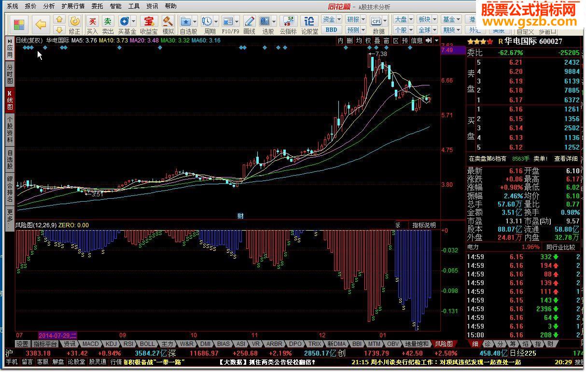Click the 修正 refresh icon
This screenshot has height=372, width=586.
[x=75, y=25]
